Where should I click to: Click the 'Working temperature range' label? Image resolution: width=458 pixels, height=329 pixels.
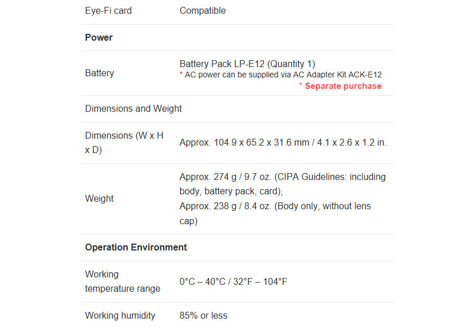point(123,281)
